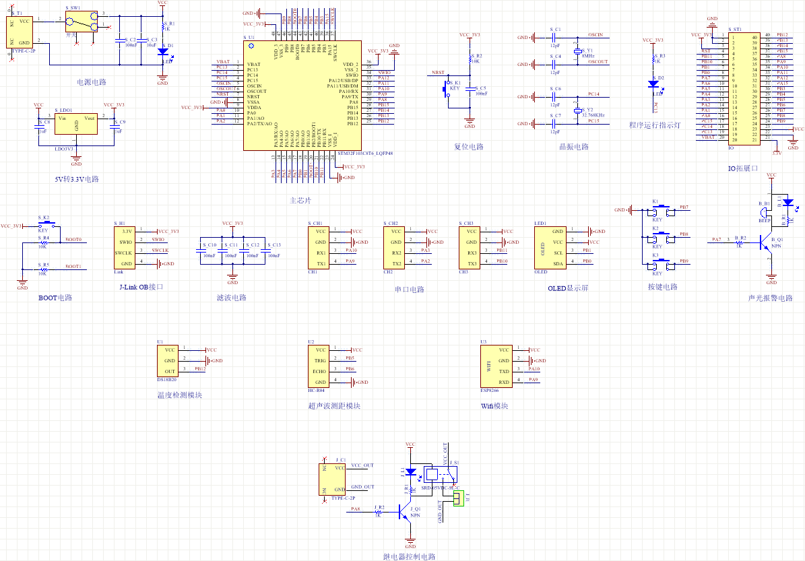Select the U3 ESP8266 WiFi module block

(496, 366)
